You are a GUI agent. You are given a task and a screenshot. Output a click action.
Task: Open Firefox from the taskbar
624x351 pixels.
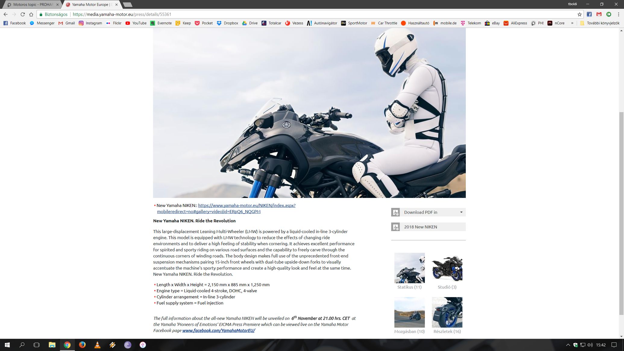pyautogui.click(x=82, y=345)
